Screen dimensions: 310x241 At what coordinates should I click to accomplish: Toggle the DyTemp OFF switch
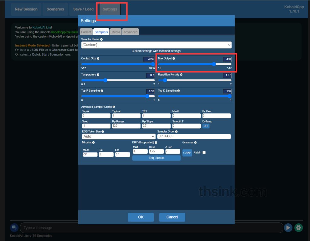click(x=206, y=126)
